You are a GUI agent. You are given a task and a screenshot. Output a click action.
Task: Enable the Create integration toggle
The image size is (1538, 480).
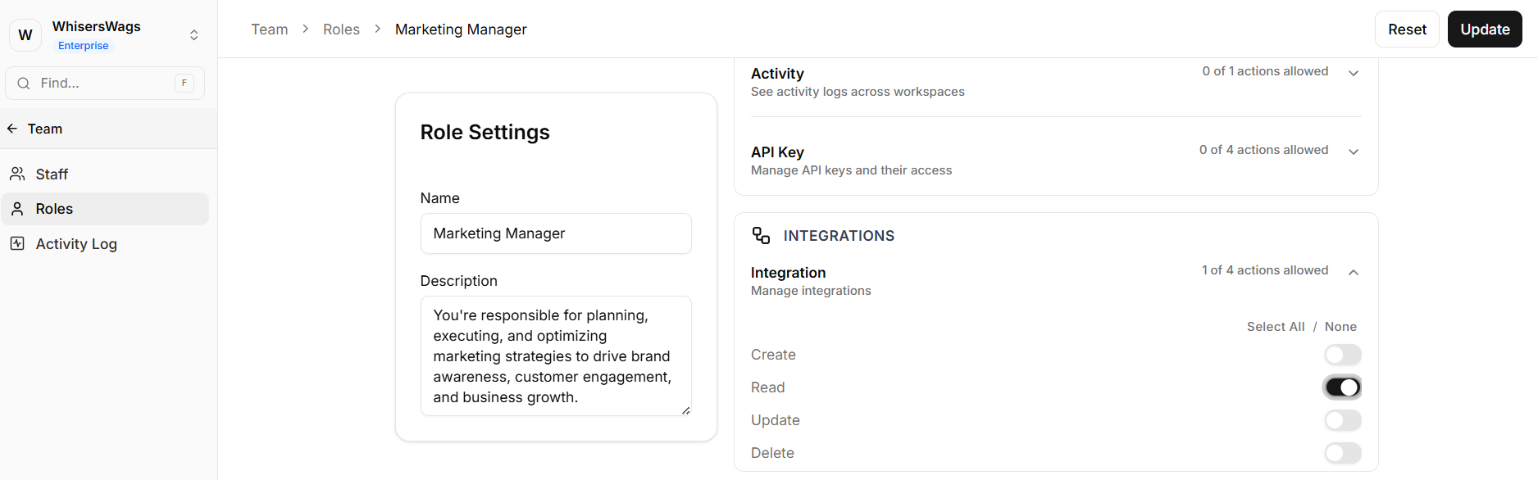1342,355
